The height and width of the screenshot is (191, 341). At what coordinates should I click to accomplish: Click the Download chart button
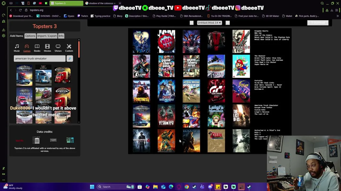pos(318,23)
